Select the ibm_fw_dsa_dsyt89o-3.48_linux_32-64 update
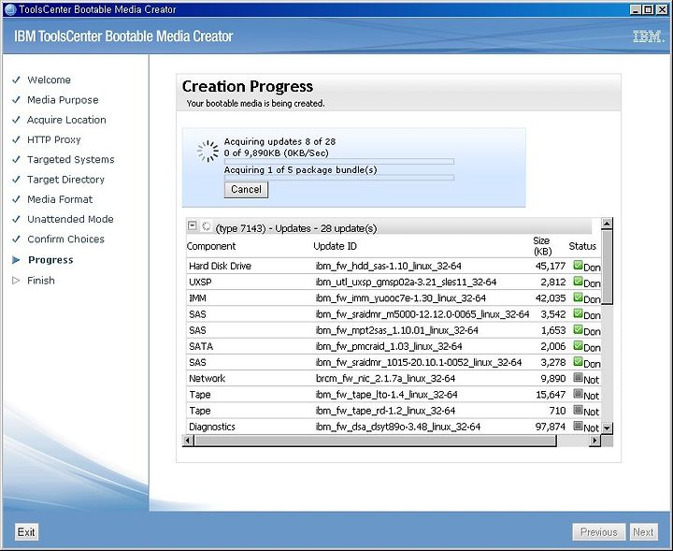Screen dimensions: 673x551 pos(398,427)
